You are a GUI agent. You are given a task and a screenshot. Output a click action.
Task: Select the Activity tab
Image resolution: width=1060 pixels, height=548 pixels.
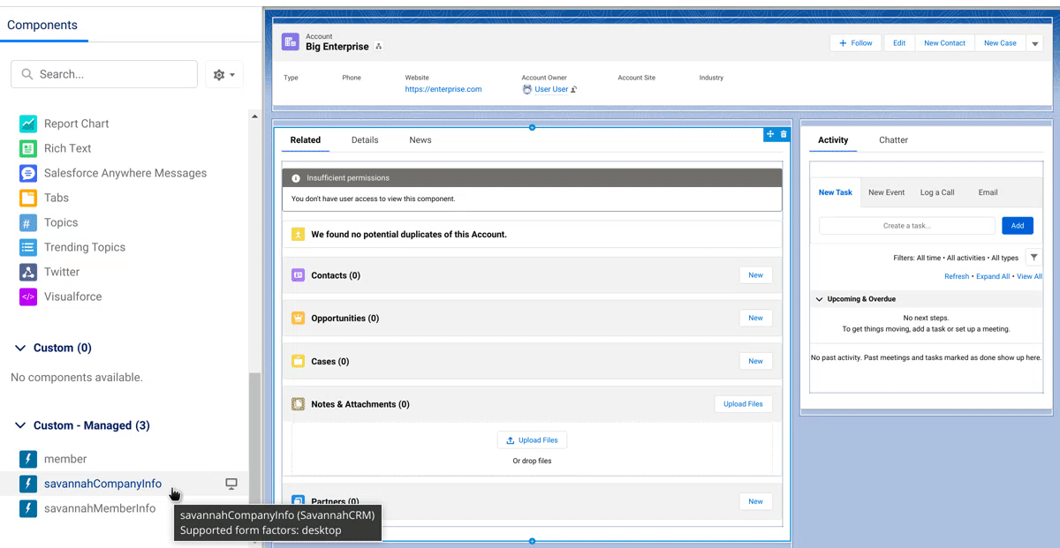pyautogui.click(x=833, y=140)
